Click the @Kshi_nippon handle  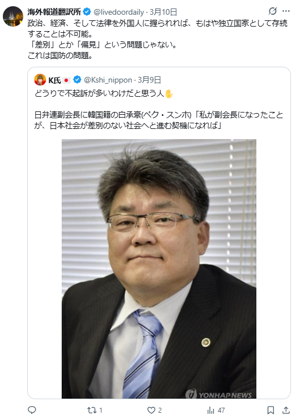coord(108,80)
